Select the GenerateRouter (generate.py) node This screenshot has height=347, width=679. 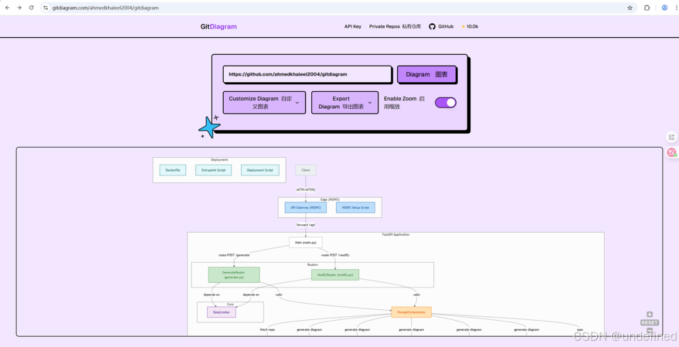click(234, 275)
